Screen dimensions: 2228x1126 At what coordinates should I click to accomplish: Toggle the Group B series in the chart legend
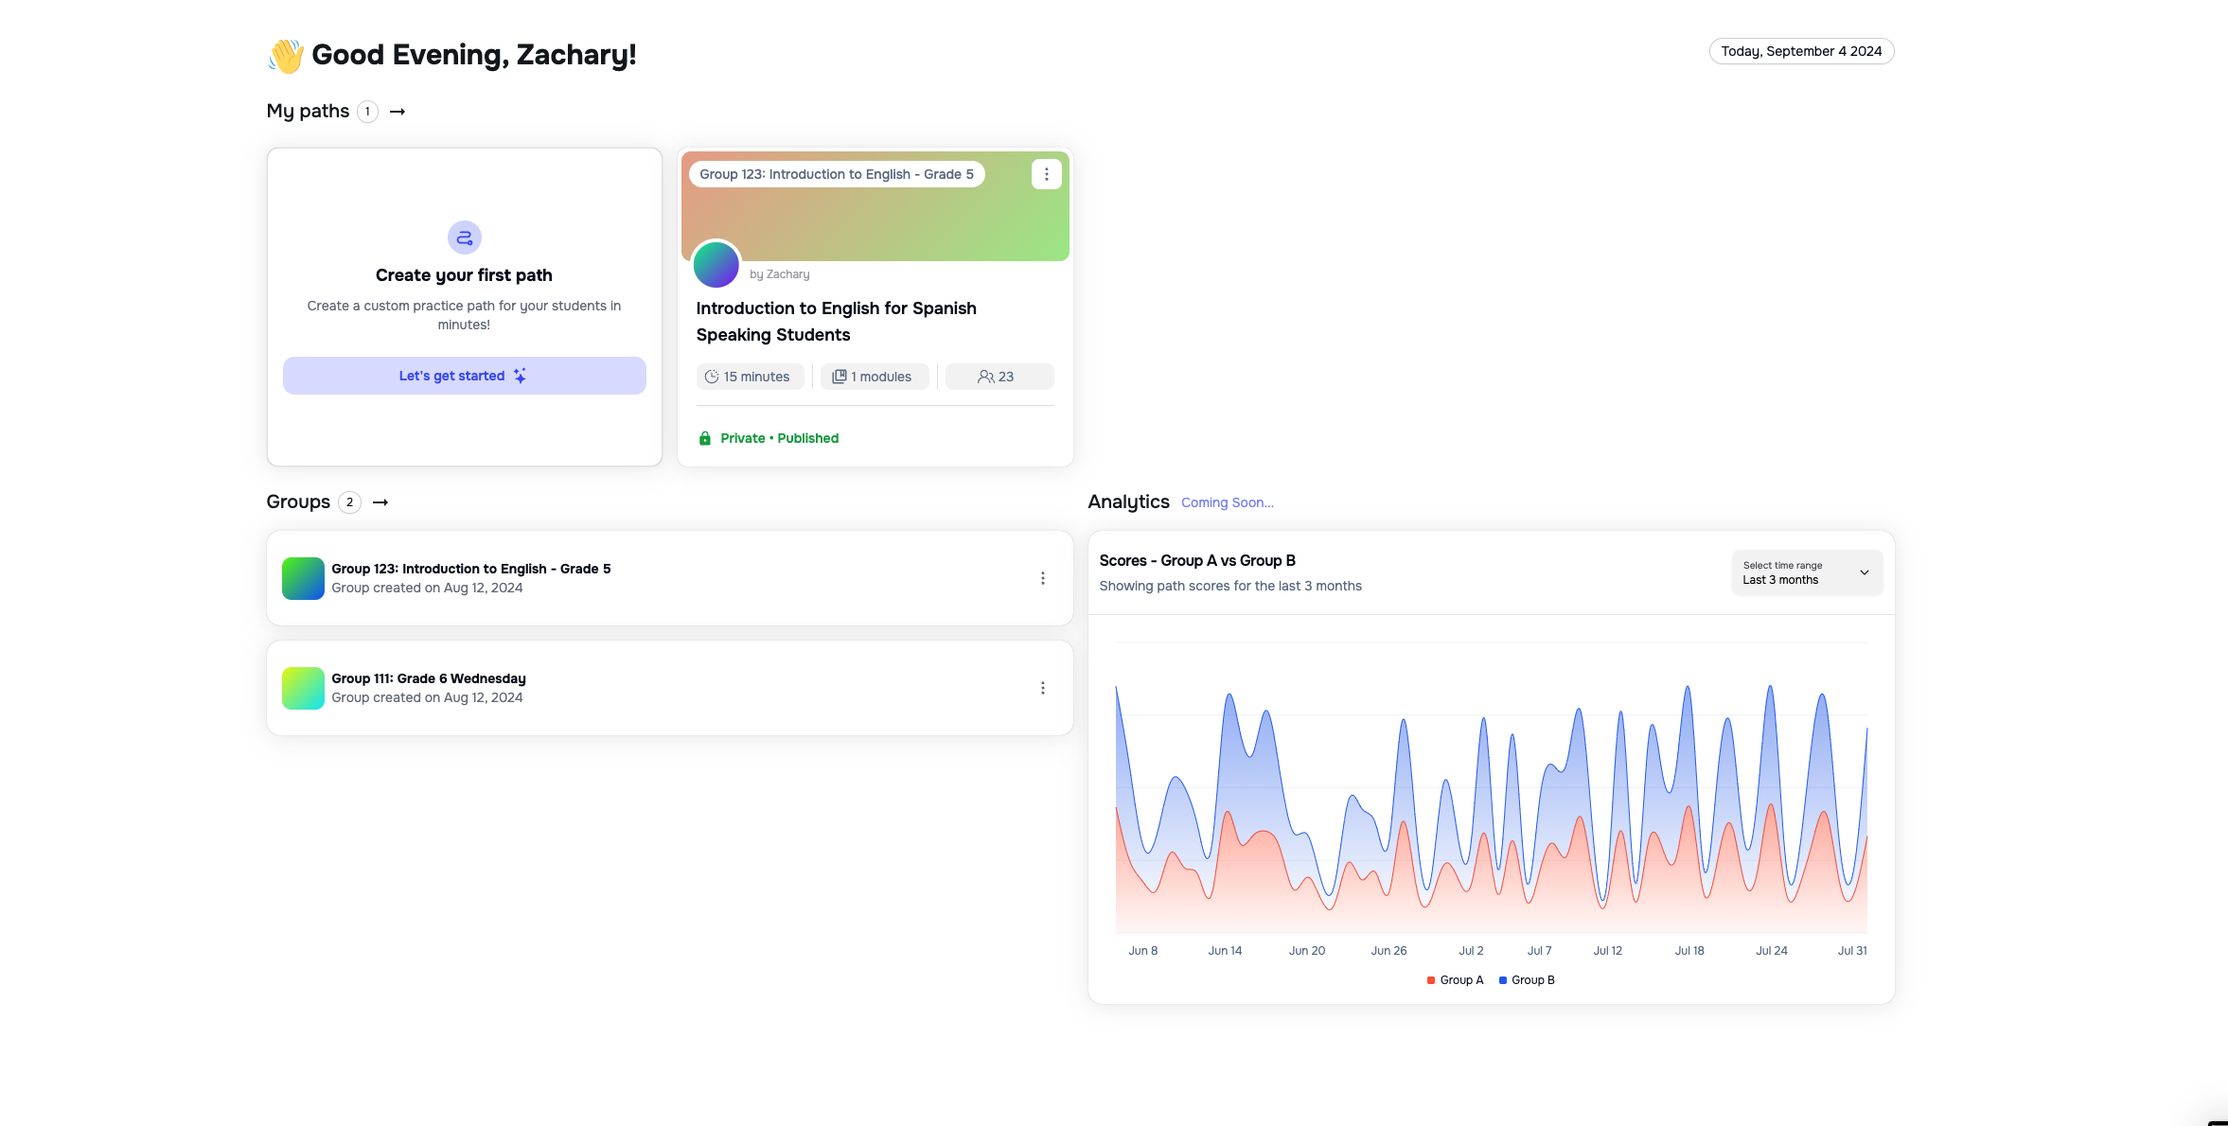1527,979
